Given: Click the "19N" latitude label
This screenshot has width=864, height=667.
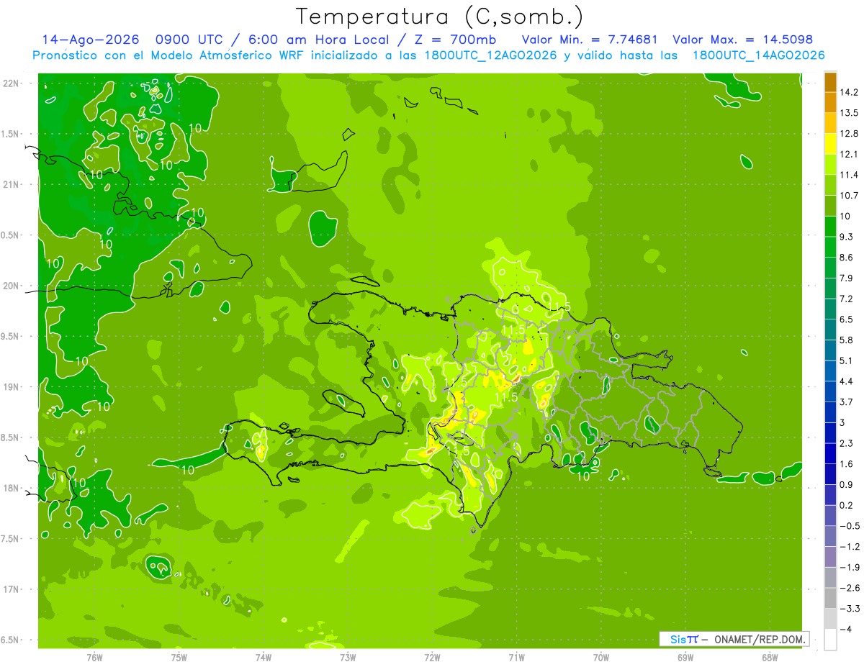Looking at the screenshot, I should pos(12,387).
